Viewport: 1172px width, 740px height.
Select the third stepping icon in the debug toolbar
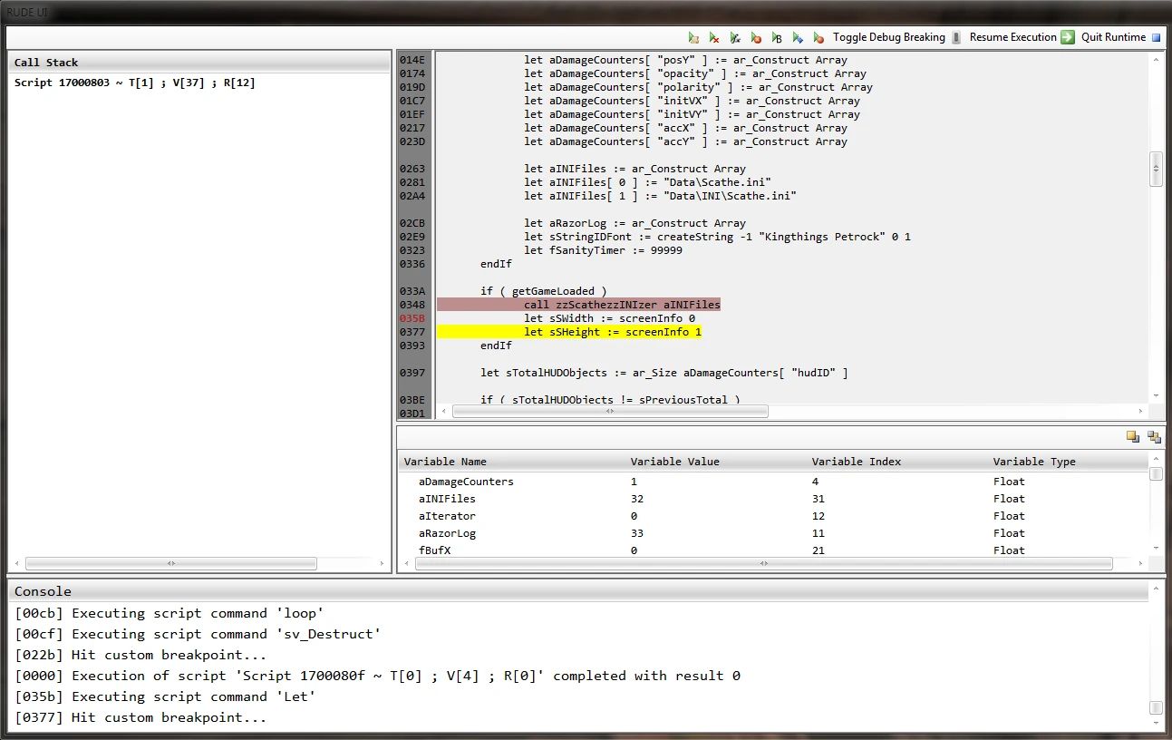pyautogui.click(x=735, y=37)
